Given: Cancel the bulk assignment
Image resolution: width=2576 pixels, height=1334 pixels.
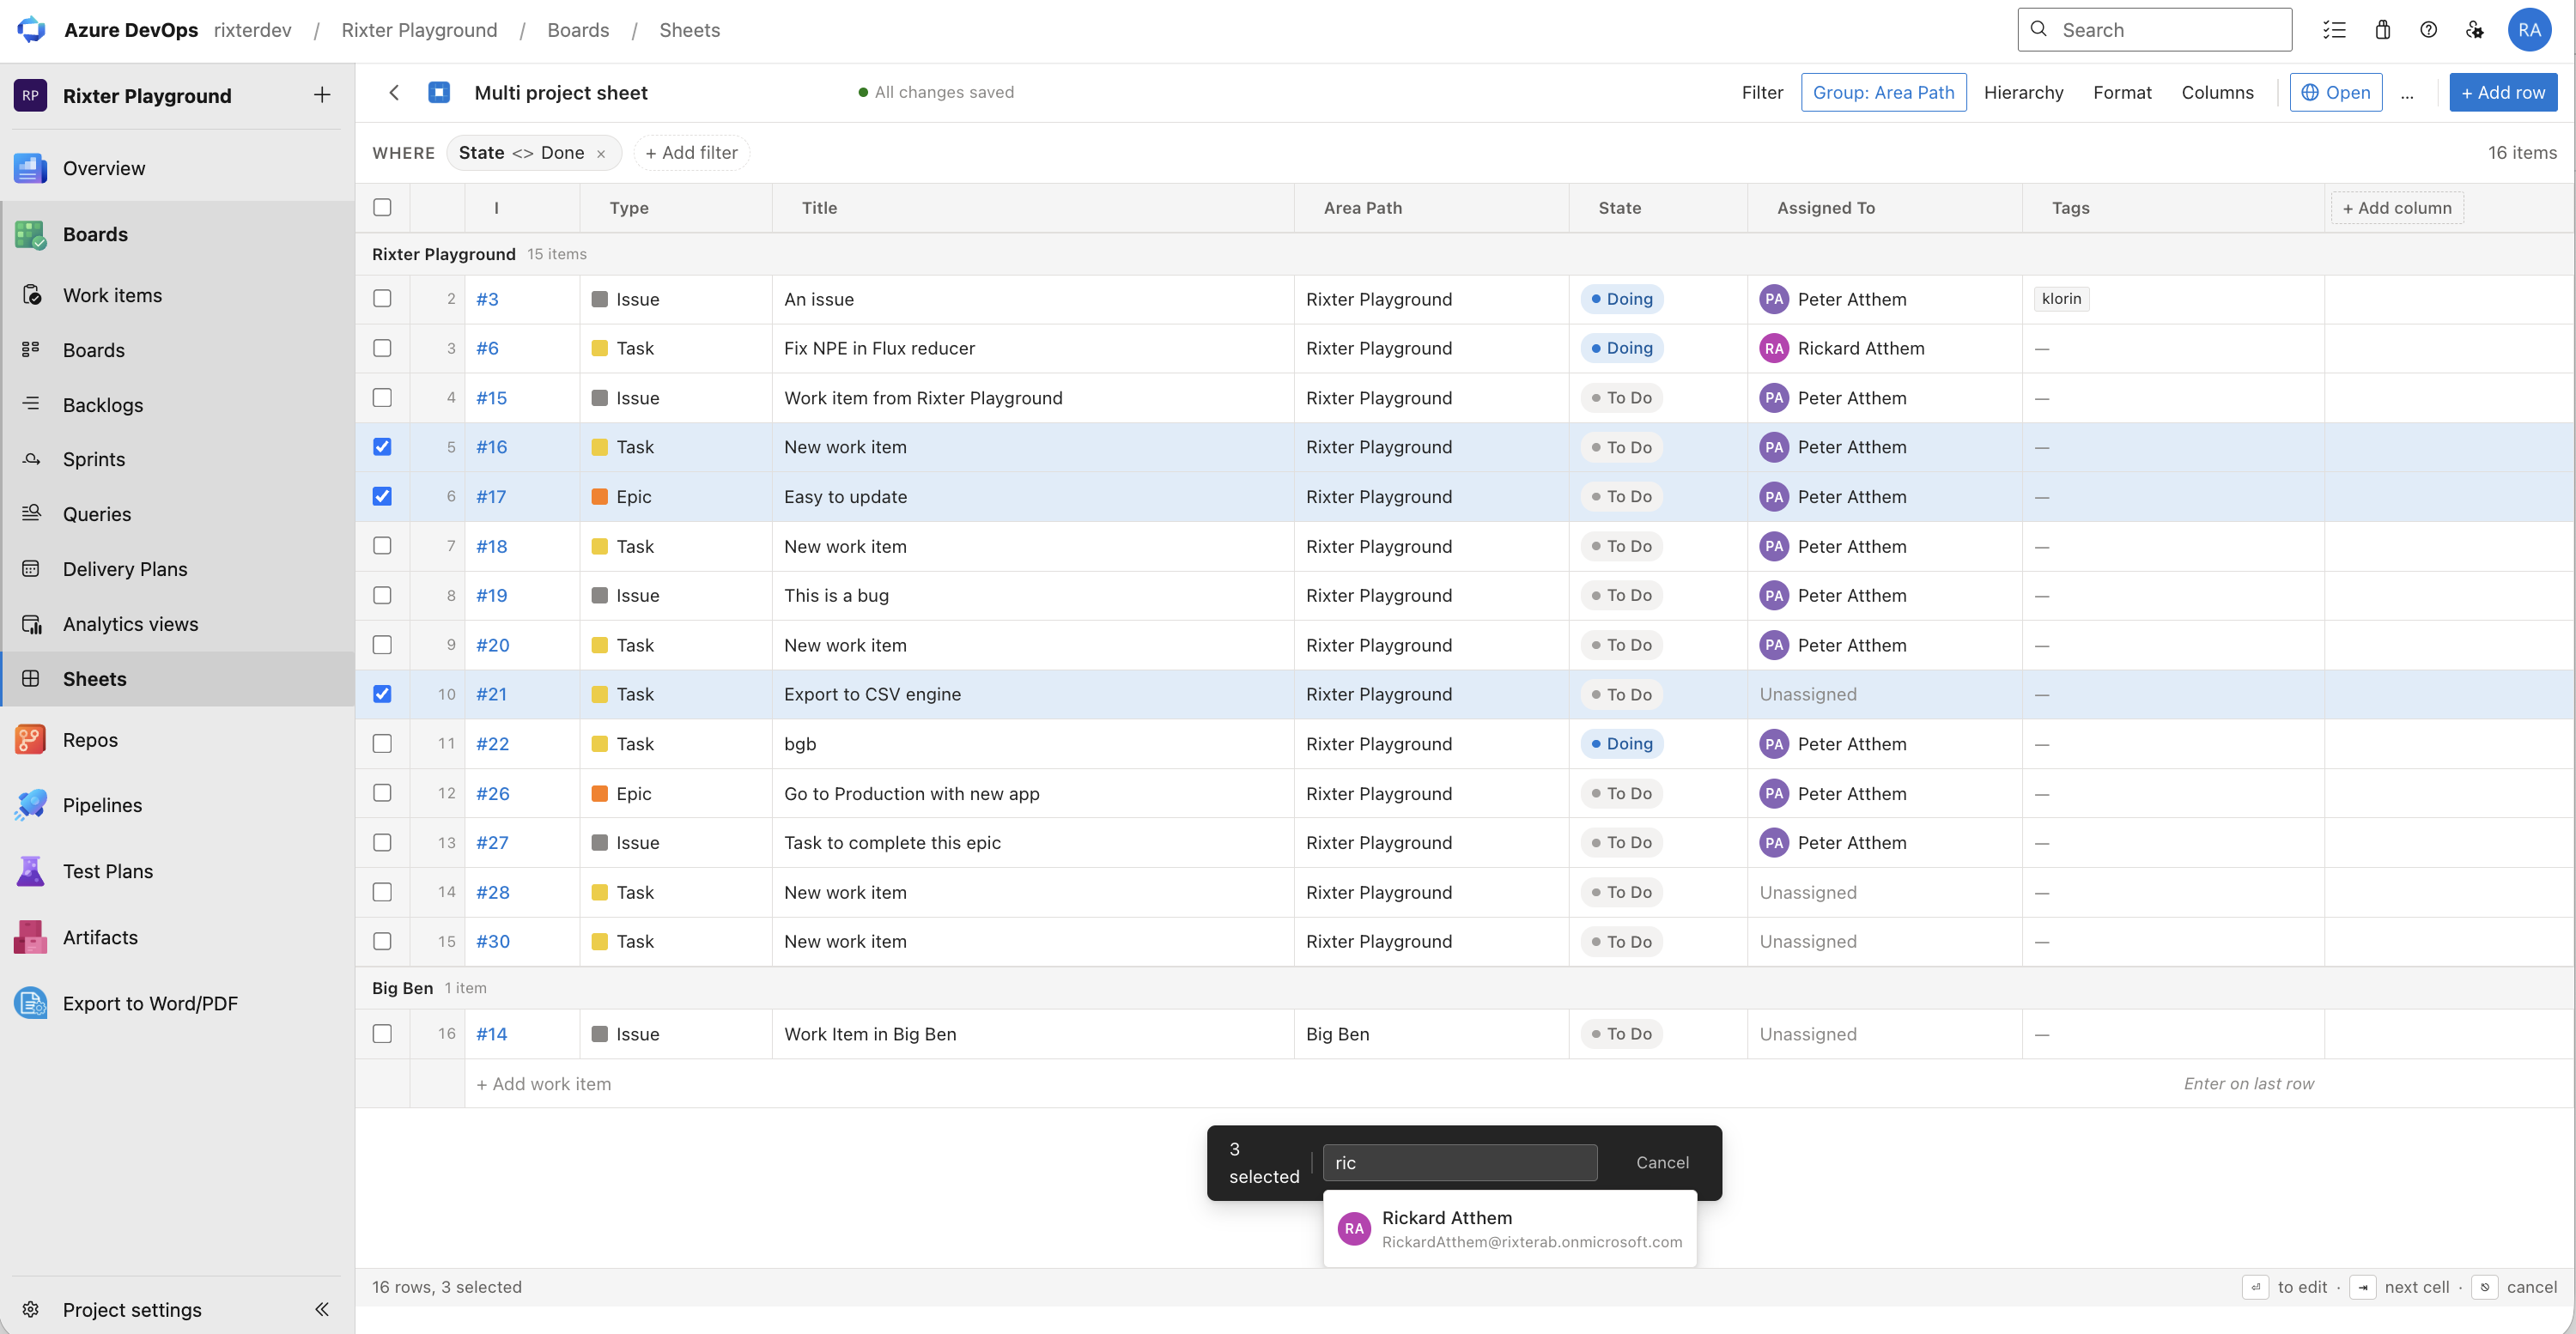Looking at the screenshot, I should (x=1662, y=1162).
